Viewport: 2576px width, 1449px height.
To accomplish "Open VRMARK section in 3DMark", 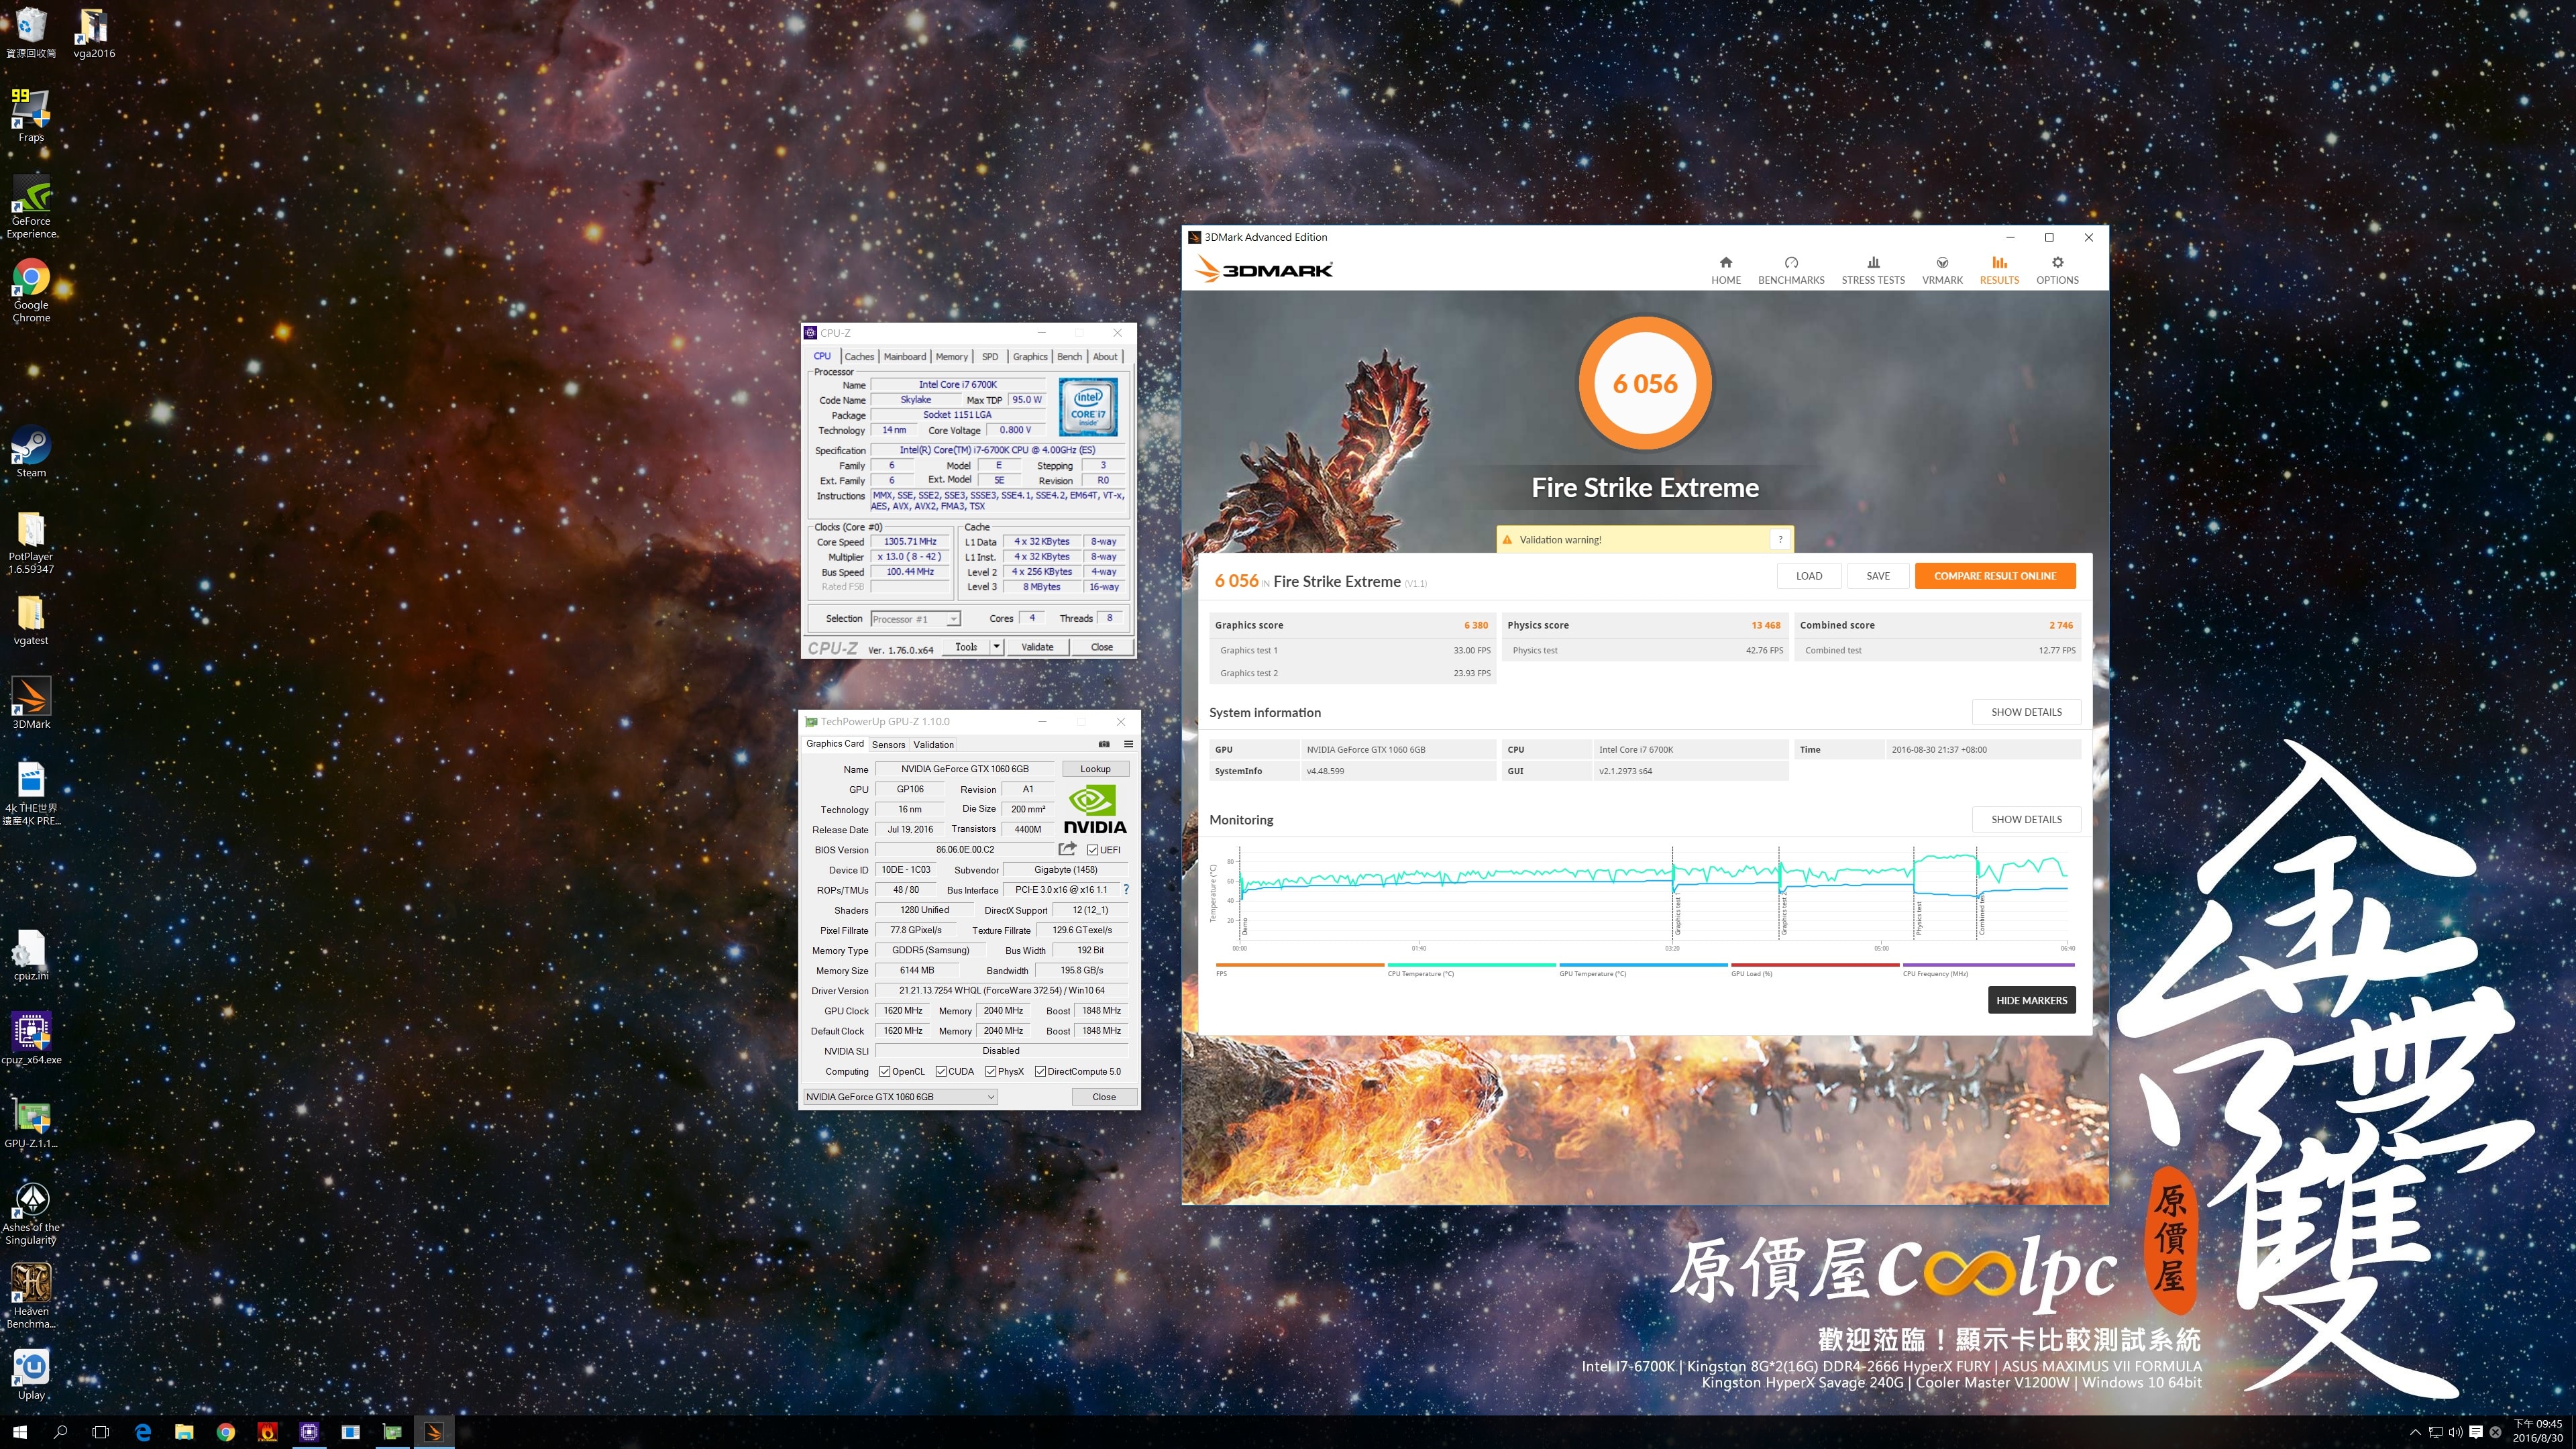I will 1942,270.
